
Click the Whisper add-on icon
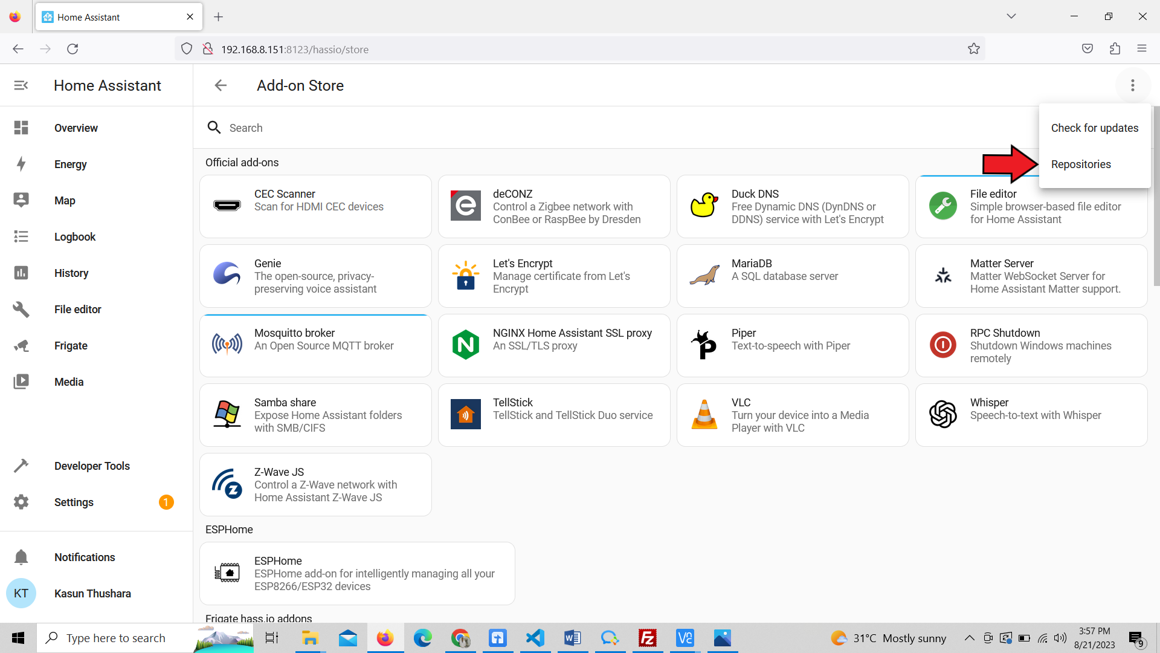point(943,414)
